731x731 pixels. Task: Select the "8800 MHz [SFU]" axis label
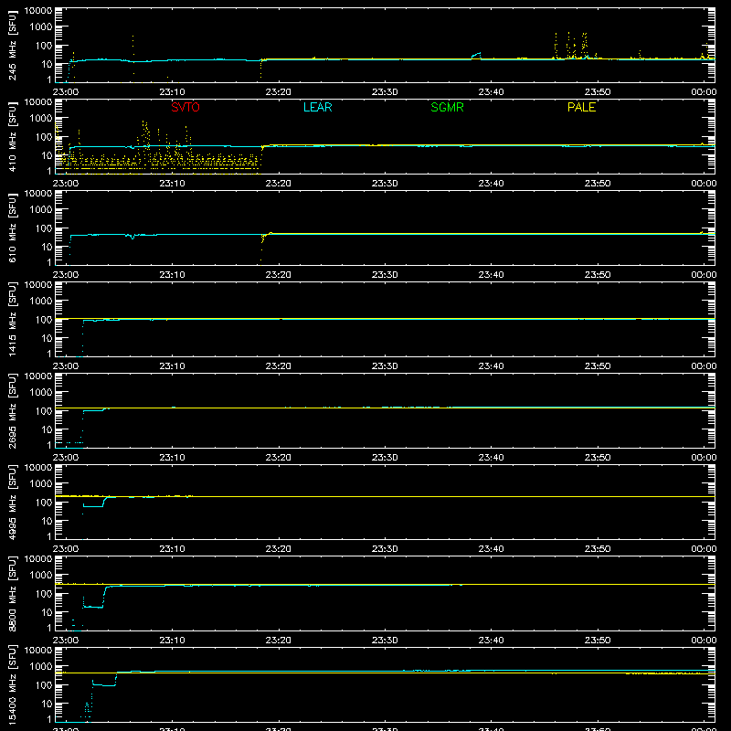[x=13, y=593]
